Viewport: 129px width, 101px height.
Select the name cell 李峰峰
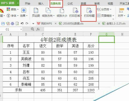click(26, 85)
